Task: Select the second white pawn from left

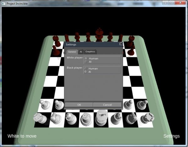Action: pos(59,105)
